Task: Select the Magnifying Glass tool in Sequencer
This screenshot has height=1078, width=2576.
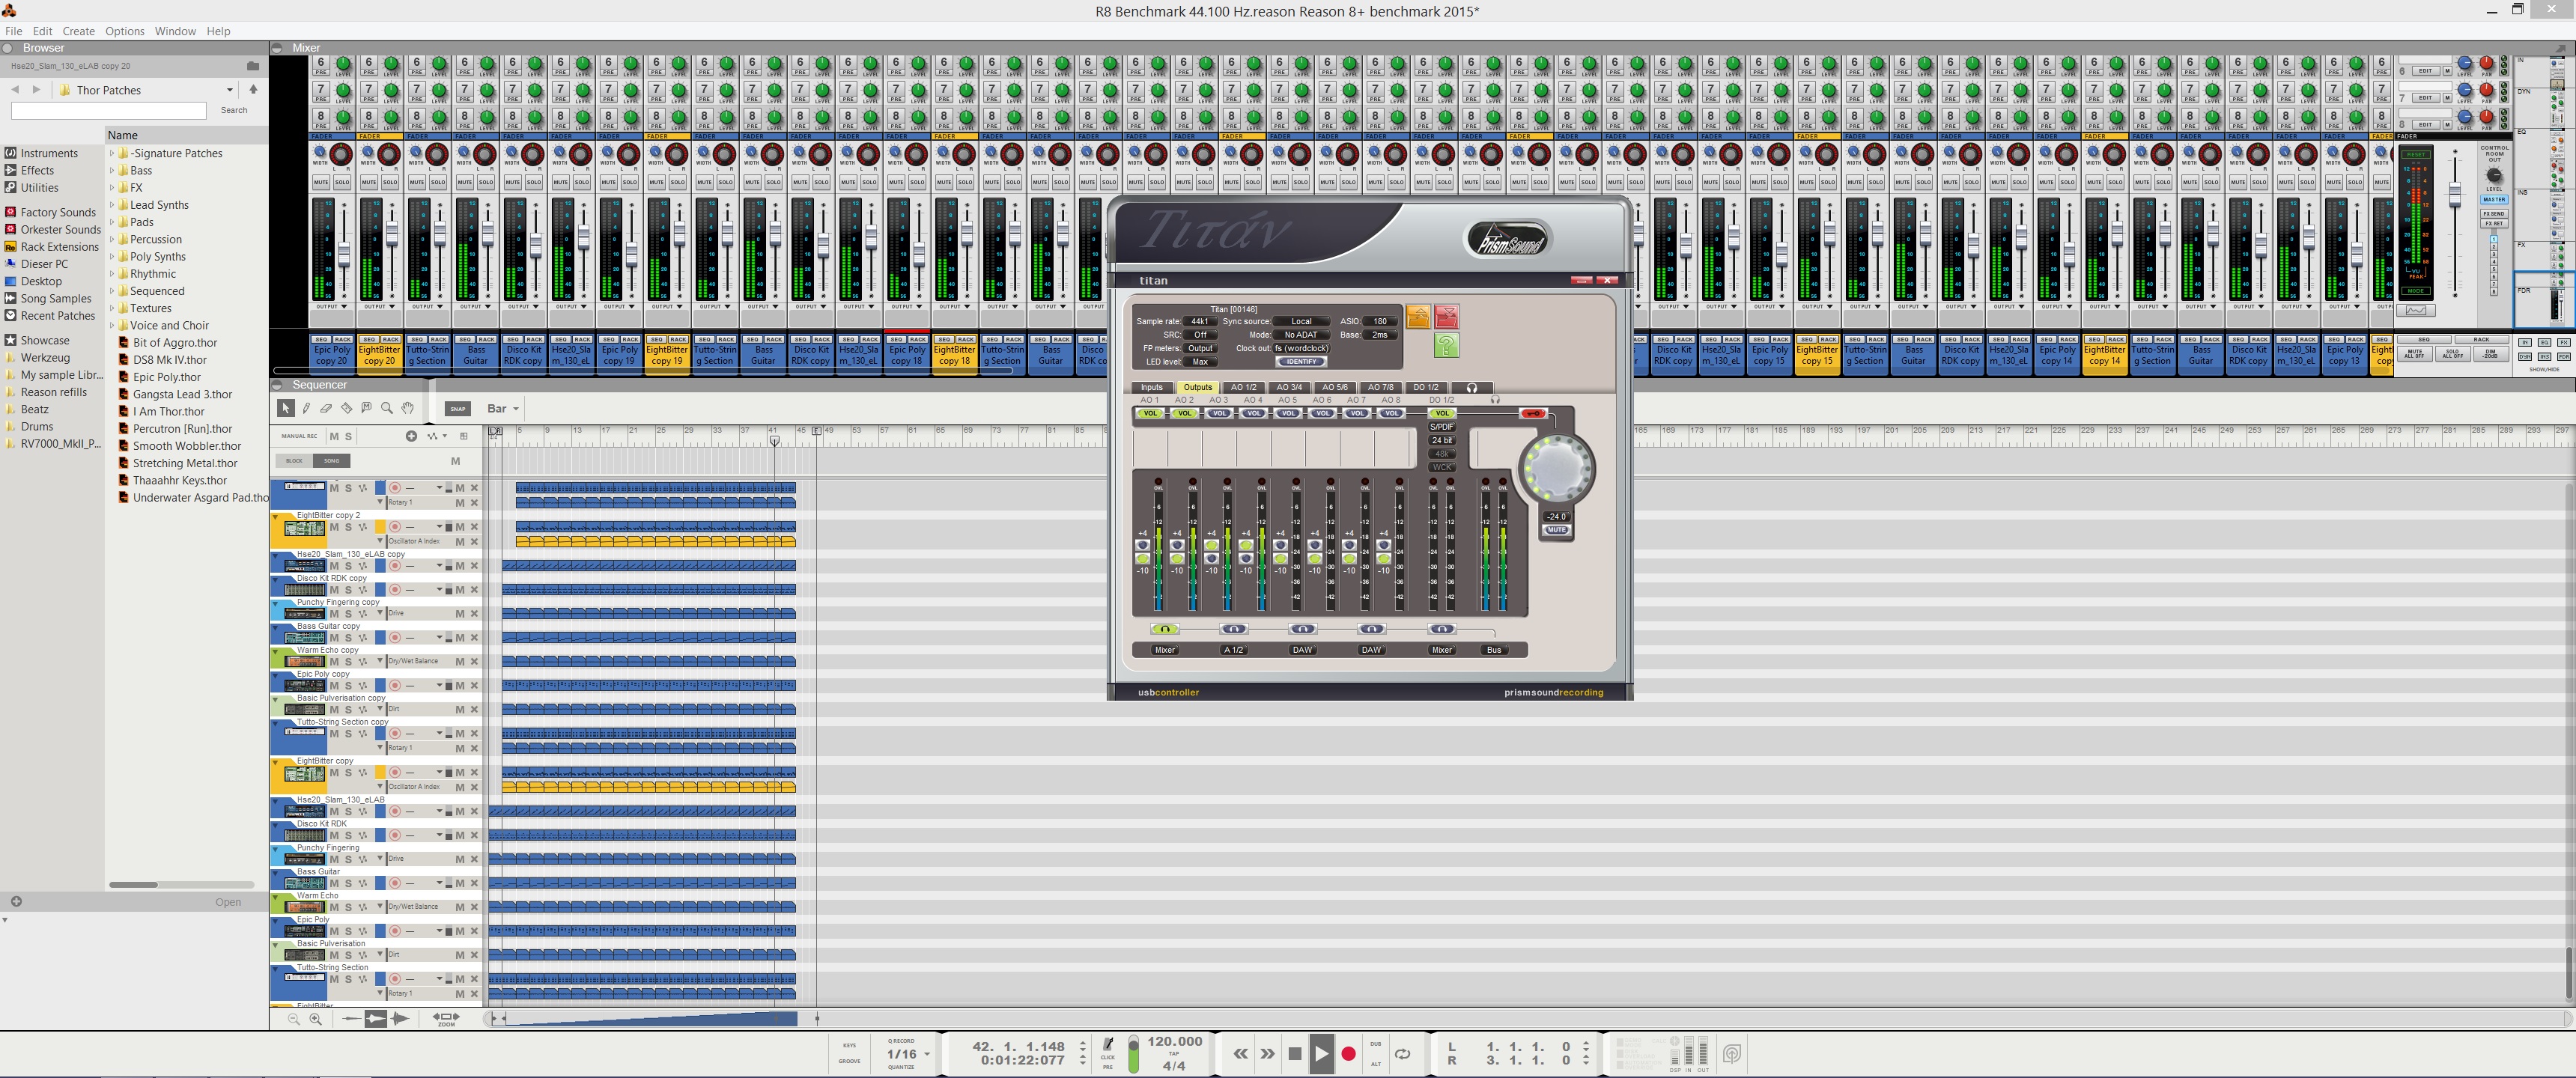Action: (387, 408)
